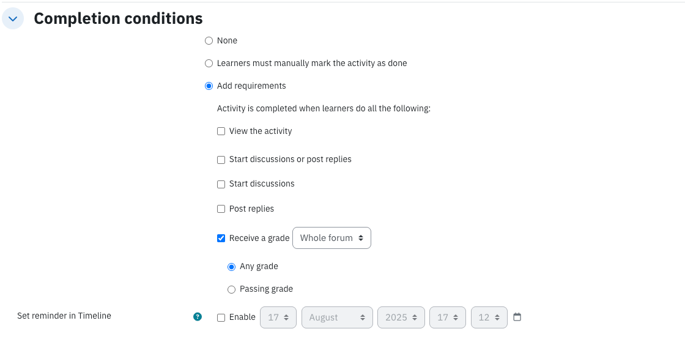The image size is (685, 337).
Task: Open the day dropdown showing 17
Action: (278, 317)
